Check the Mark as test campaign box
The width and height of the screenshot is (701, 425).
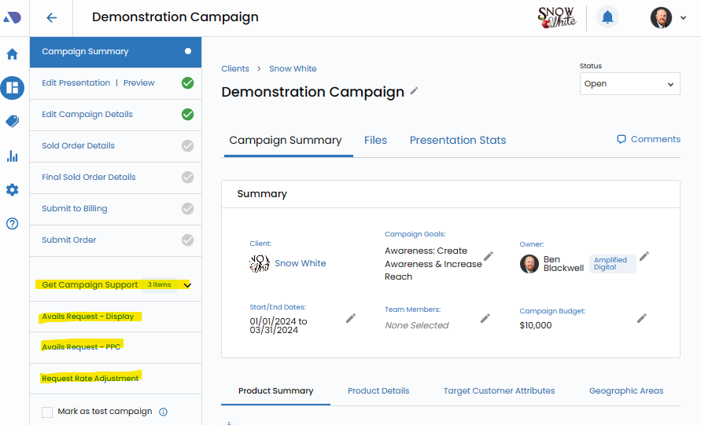coord(47,412)
